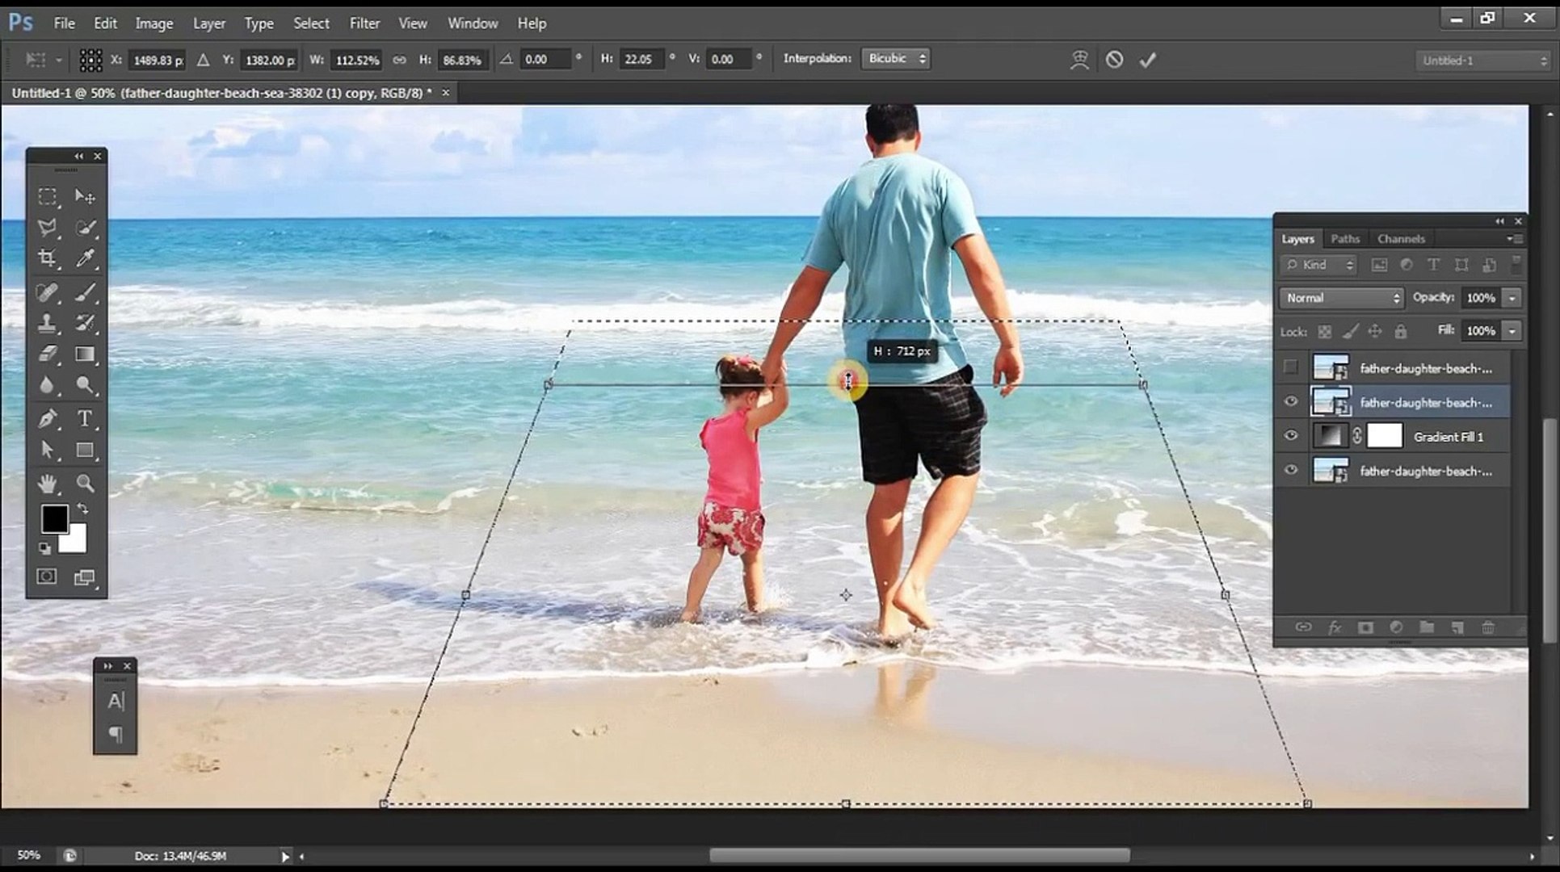Cancel the transform operation
This screenshot has width=1560, height=872.
[1114, 59]
